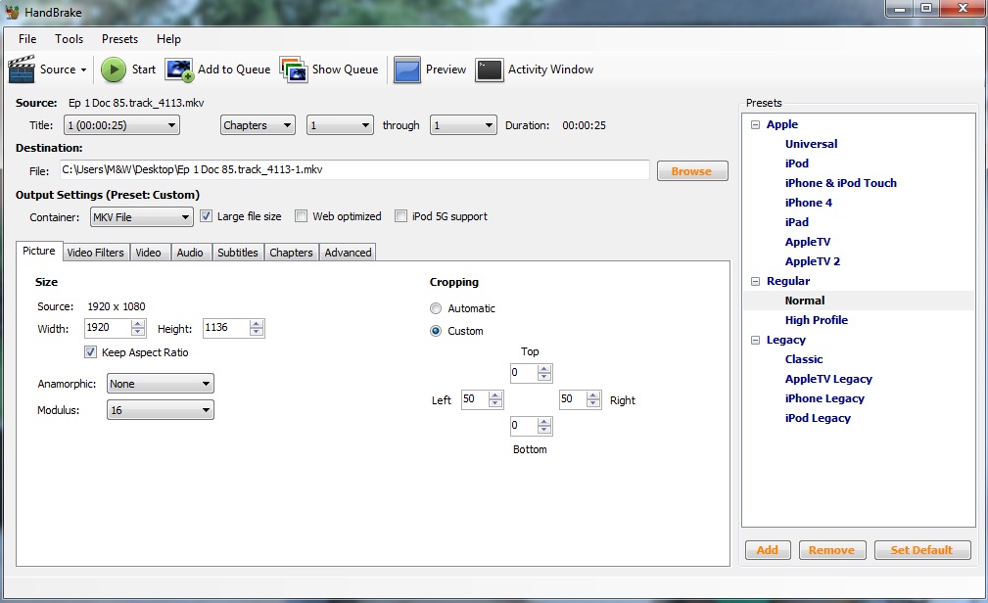The image size is (988, 603).
Task: Switch to the Video Filters tab
Action: pos(96,253)
